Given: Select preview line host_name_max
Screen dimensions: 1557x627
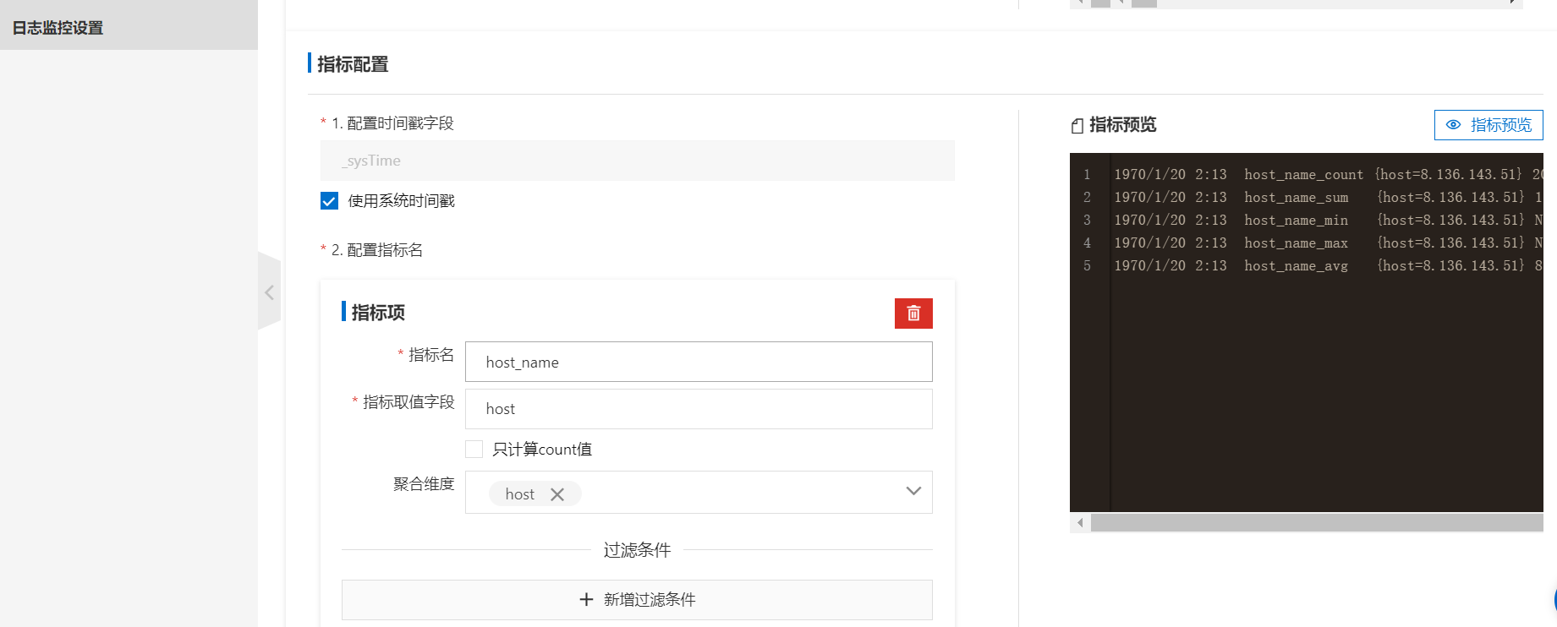Looking at the screenshot, I should [x=1328, y=243].
